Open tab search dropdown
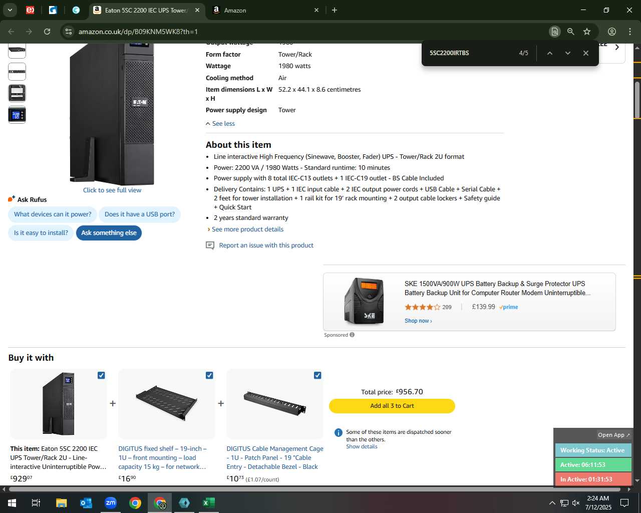The height and width of the screenshot is (513, 641). pyautogui.click(x=10, y=10)
